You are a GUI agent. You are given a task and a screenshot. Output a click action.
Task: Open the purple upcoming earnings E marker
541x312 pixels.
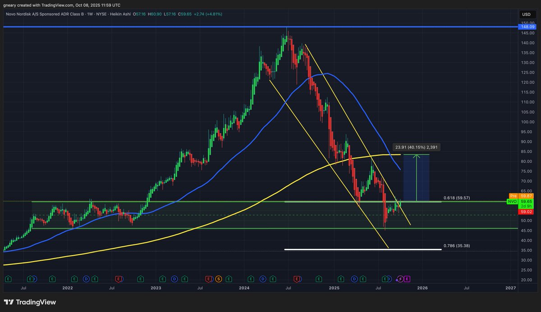pos(407,279)
